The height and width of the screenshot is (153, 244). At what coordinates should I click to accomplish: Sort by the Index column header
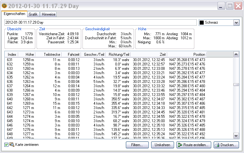[x=12, y=54]
